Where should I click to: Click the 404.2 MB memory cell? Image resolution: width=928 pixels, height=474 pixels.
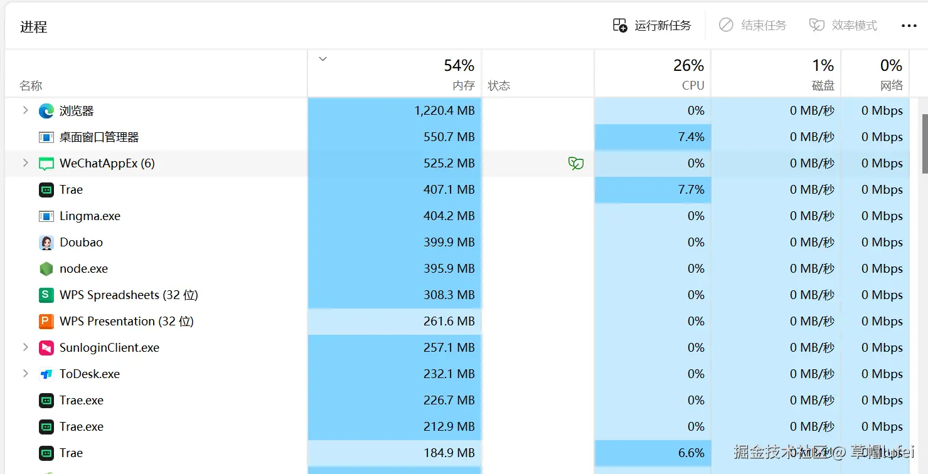(x=395, y=216)
